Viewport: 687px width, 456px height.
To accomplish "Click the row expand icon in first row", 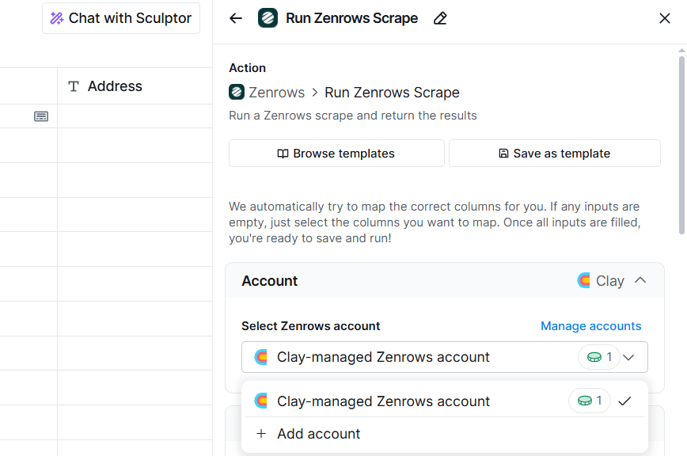I will click(x=41, y=116).
